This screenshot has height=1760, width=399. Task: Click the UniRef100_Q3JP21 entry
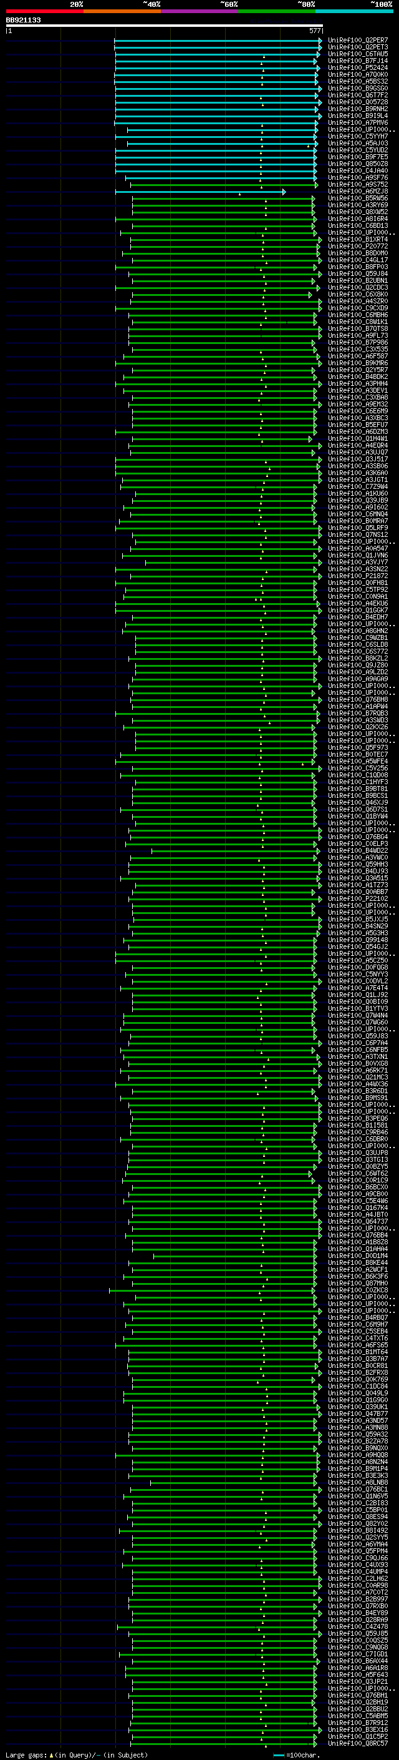tap(358, 1683)
